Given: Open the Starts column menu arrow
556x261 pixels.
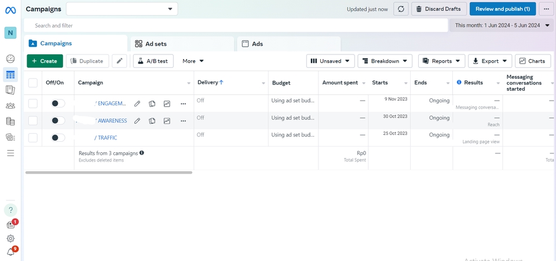Looking at the screenshot, I should tap(406, 83).
